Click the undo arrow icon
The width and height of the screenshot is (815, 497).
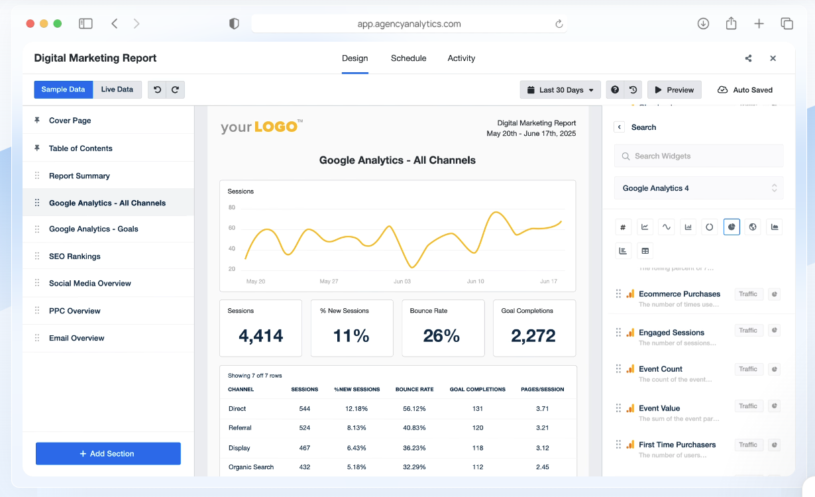[157, 89]
